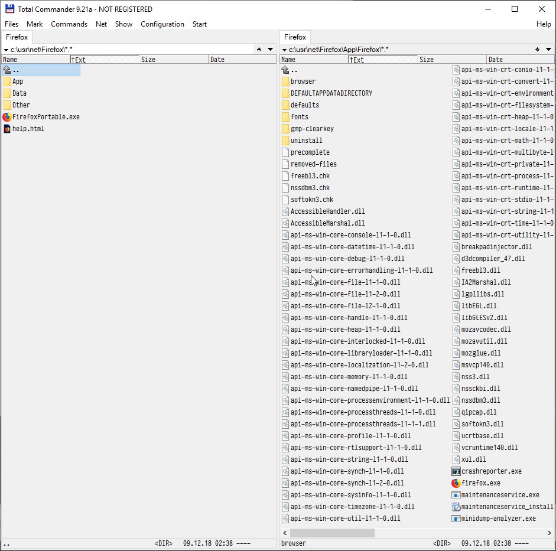The image size is (556, 551).
Task: Click the browser folder icon
Action: [x=285, y=81]
